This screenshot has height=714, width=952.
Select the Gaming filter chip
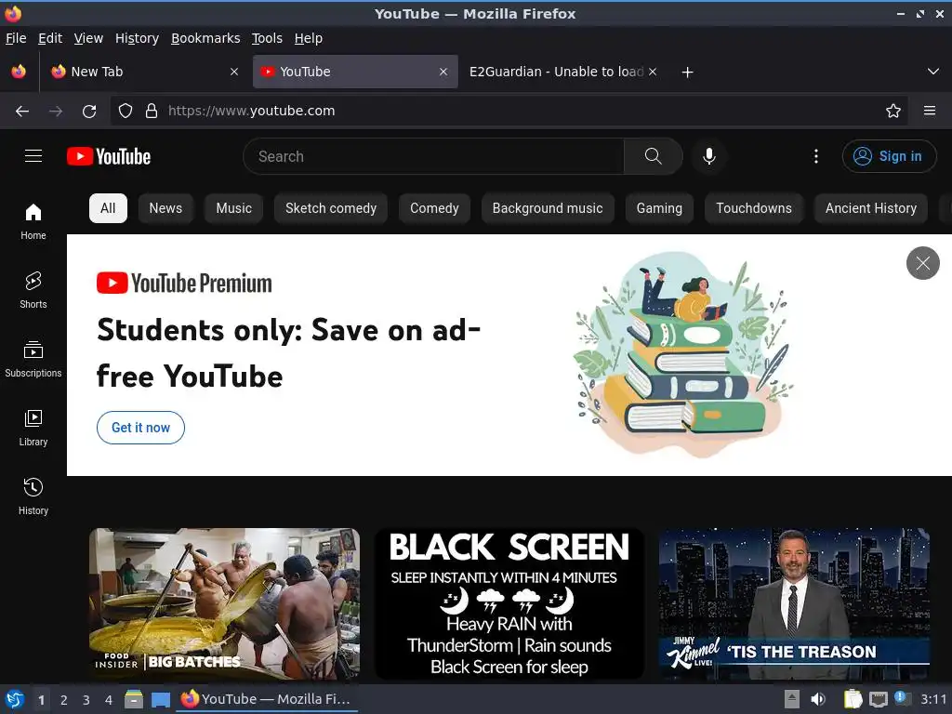[659, 208]
